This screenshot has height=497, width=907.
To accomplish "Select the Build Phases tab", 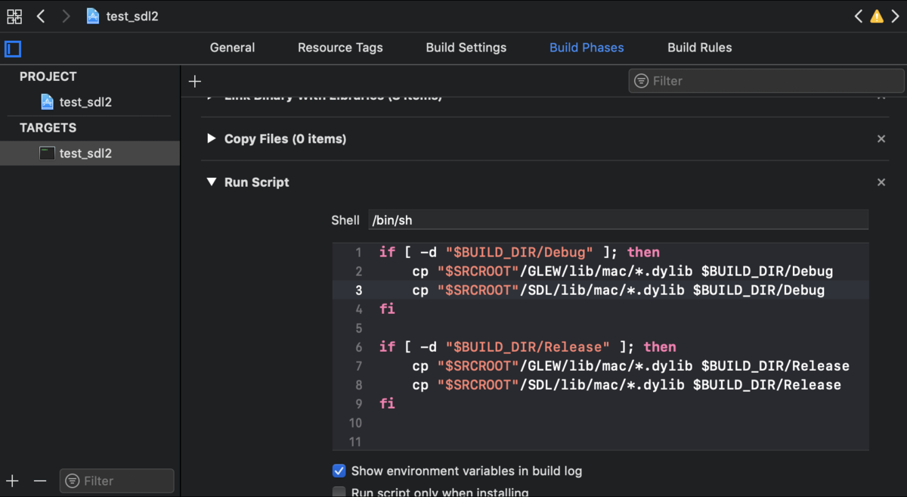I will (x=587, y=47).
